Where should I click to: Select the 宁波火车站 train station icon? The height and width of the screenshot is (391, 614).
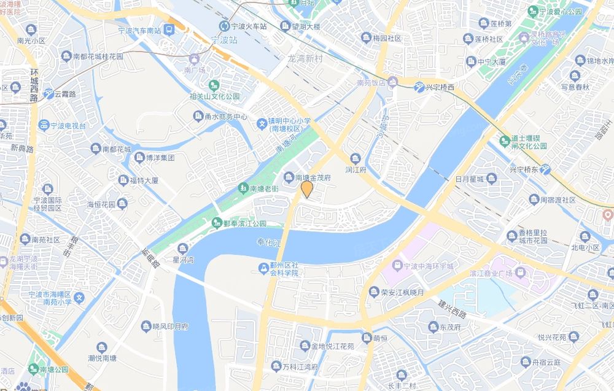(x=224, y=26)
